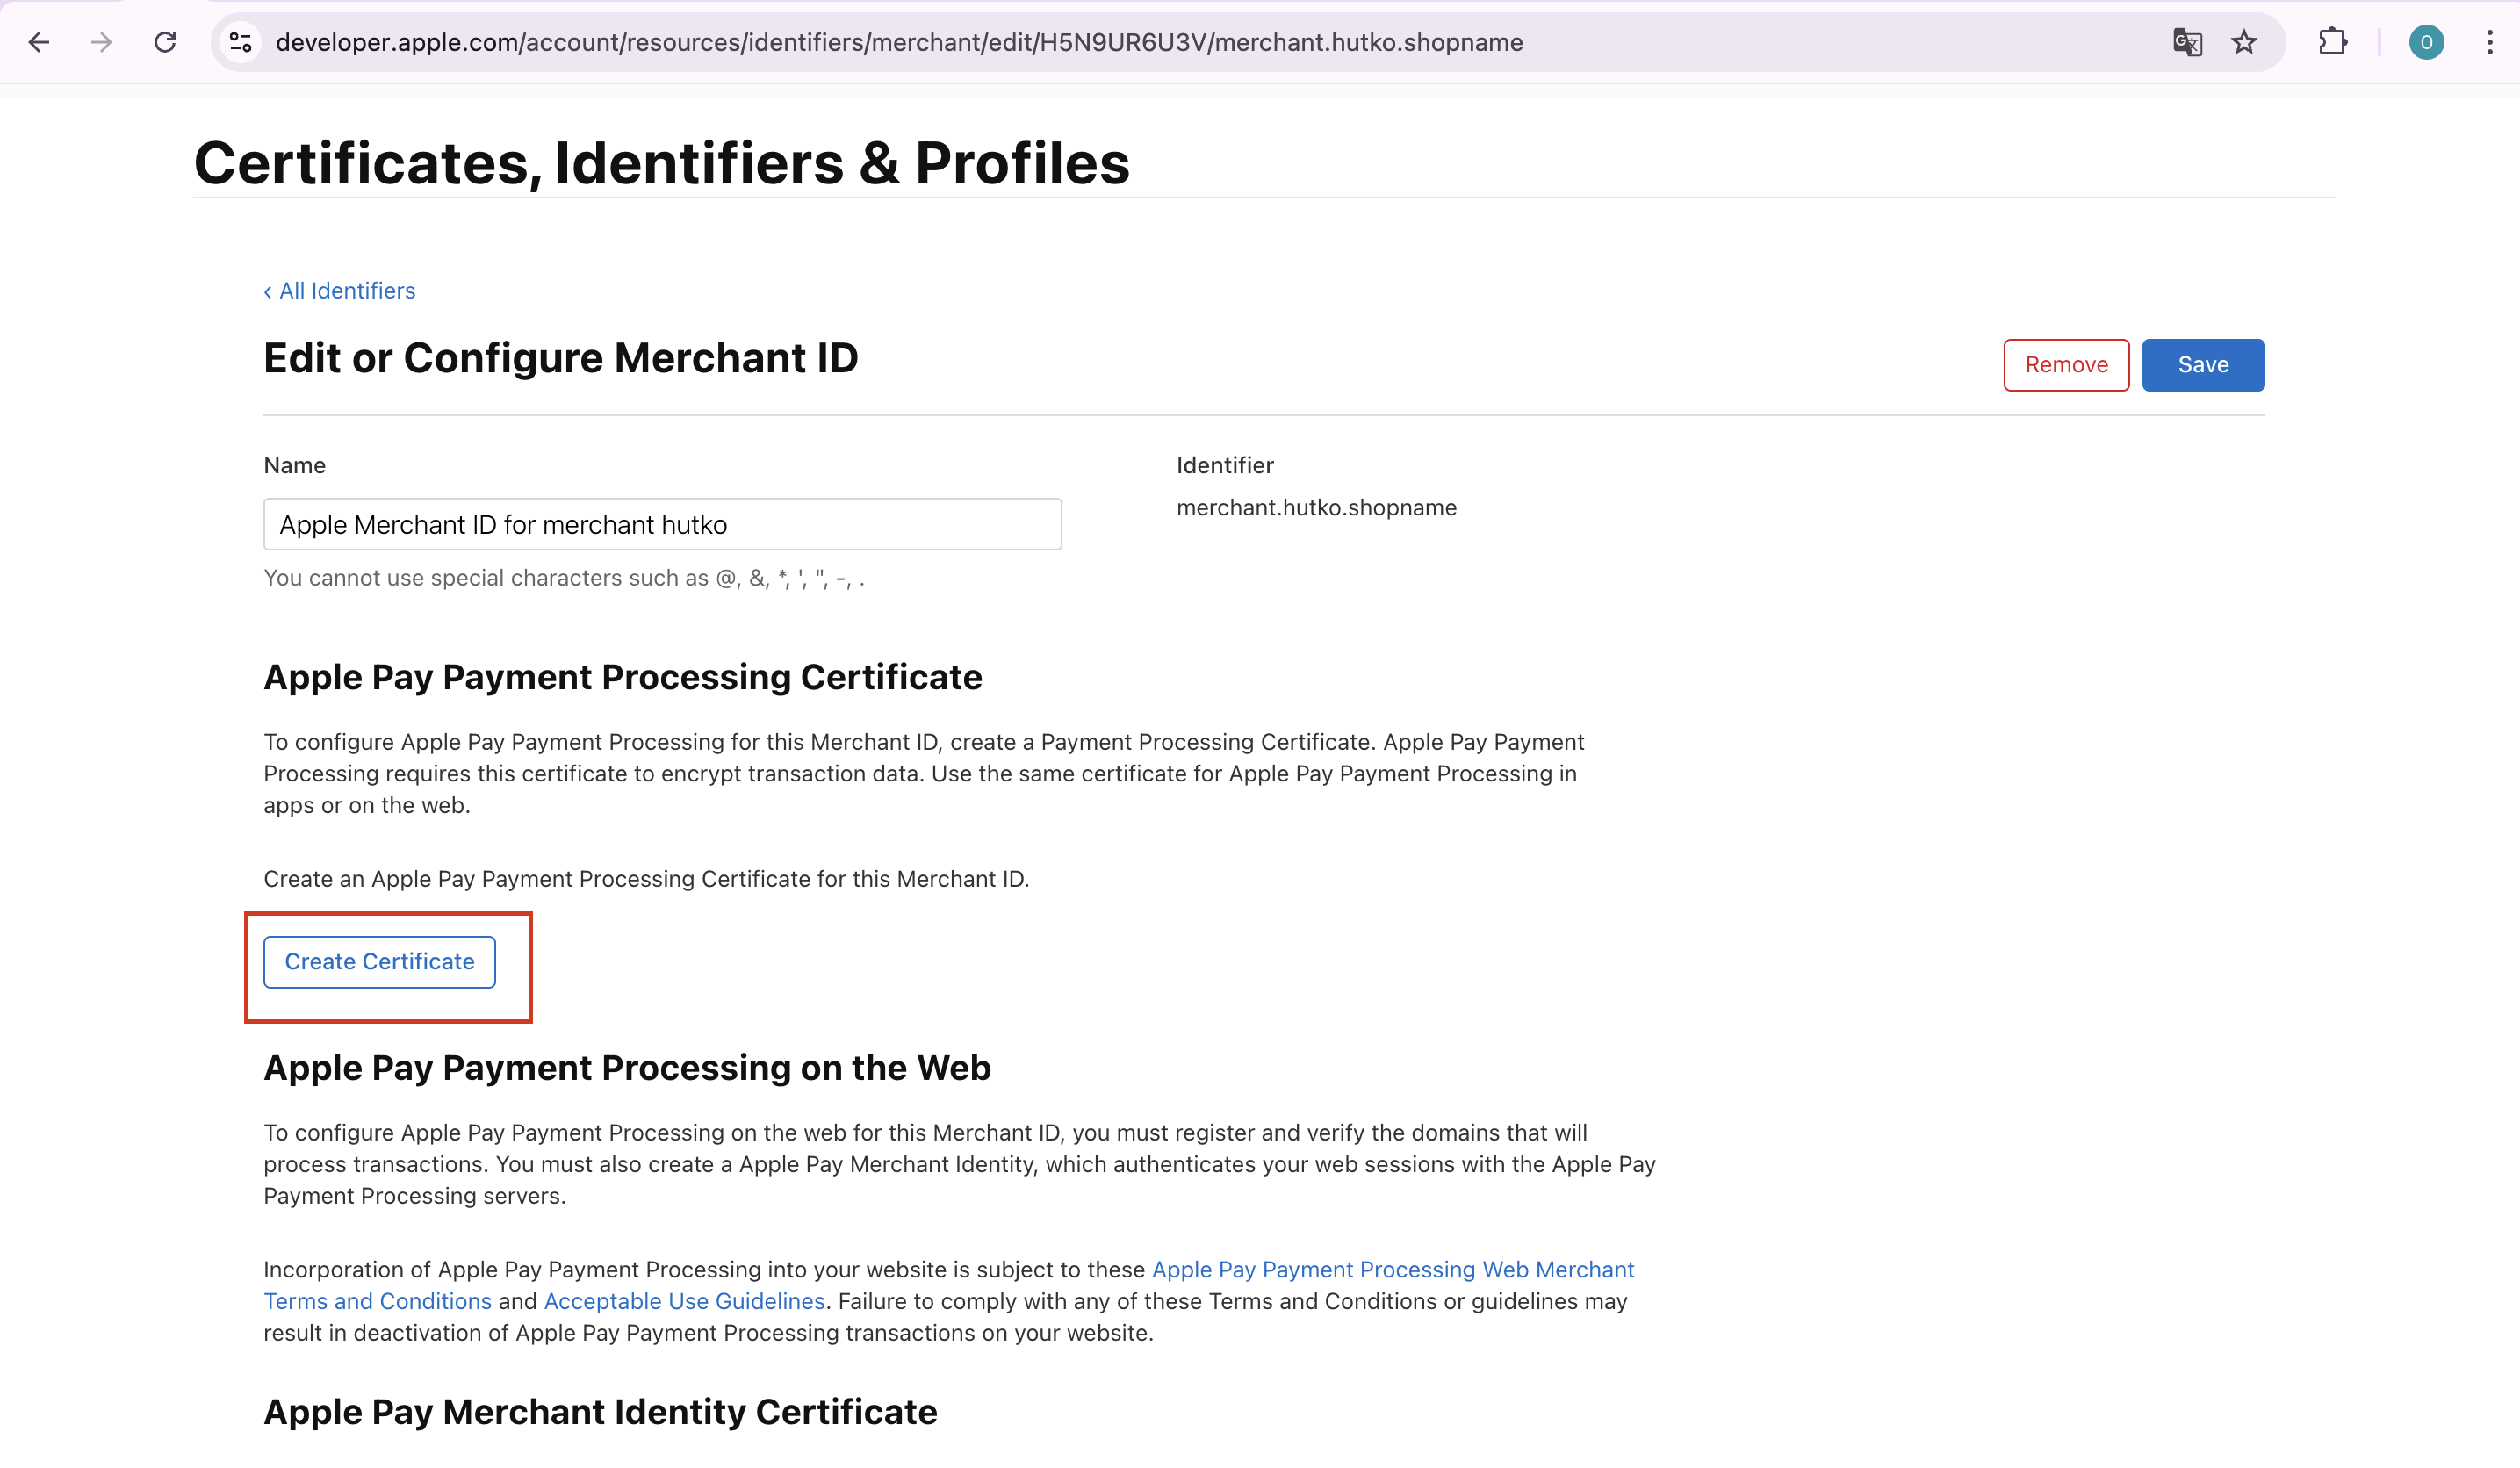Click the Identifier label
Screen dimensions: 2520x1468
[x=1224, y=466]
